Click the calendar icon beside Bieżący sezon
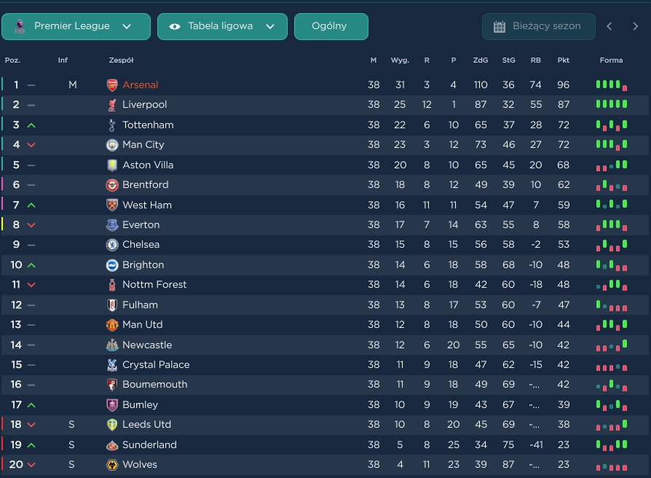This screenshot has height=478, width=651. tap(500, 26)
